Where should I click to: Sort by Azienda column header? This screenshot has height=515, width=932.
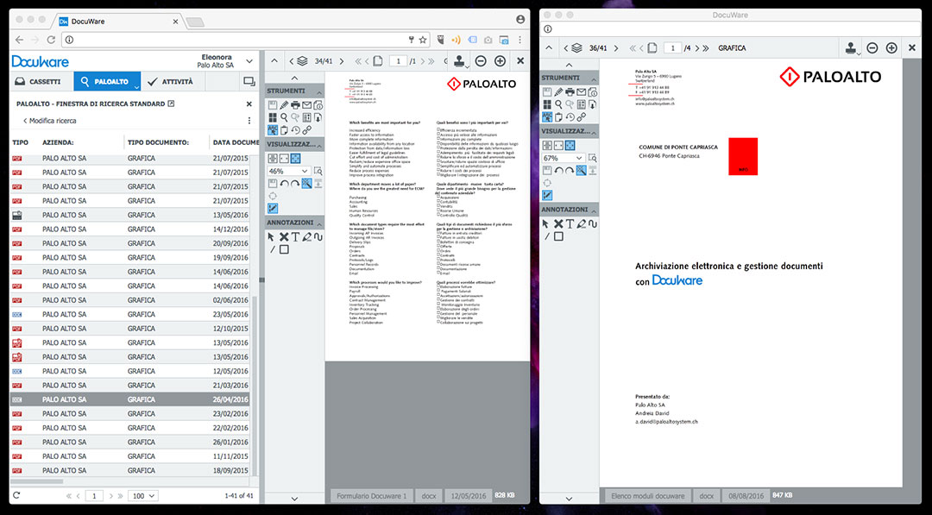(x=59, y=142)
